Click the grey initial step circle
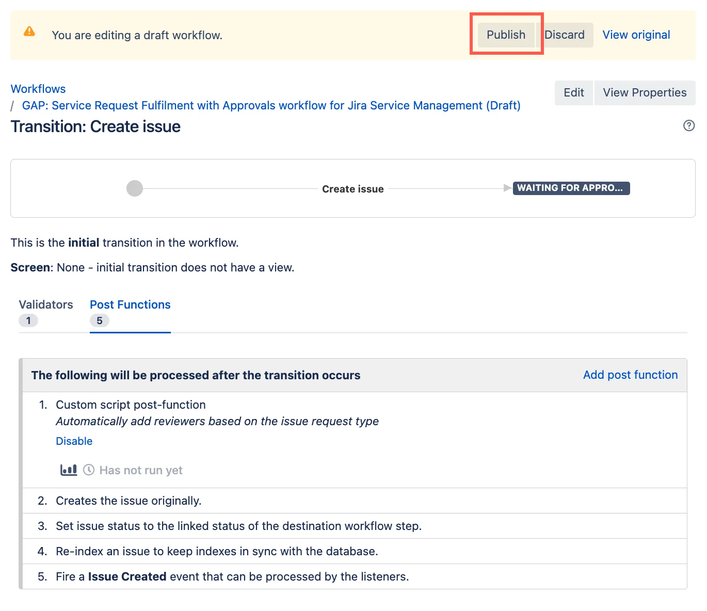Screen dimensions: 707x611 [x=135, y=188]
